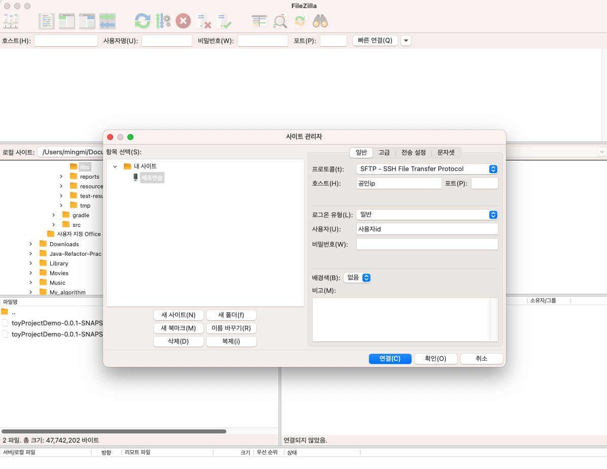Screen dimensions: 607x469
Task: Toggle transfer queue display icon
Action: pos(107,21)
